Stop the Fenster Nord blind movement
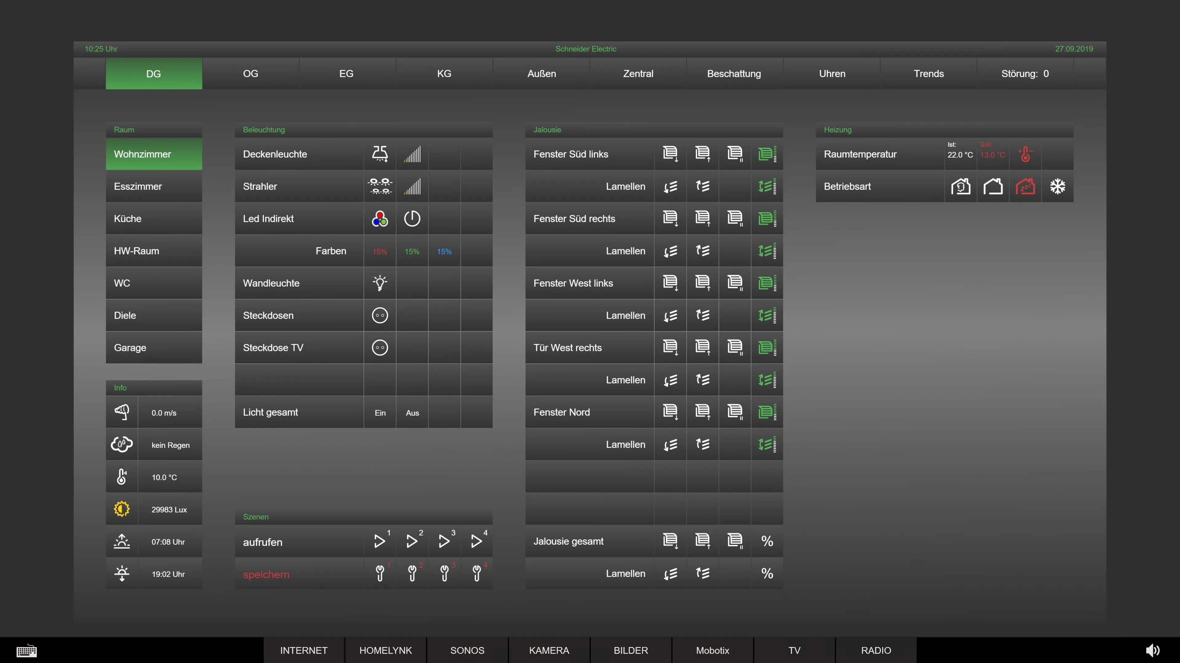The width and height of the screenshot is (1180, 663). click(735, 412)
